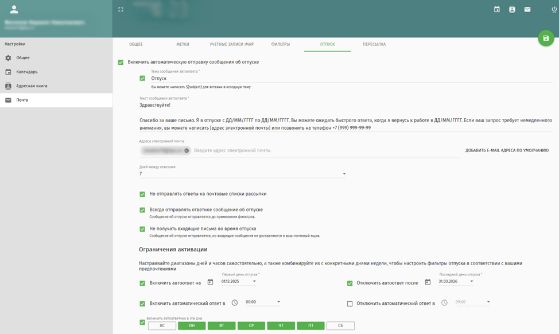Open first vacation day date dropdown

pos(254,281)
